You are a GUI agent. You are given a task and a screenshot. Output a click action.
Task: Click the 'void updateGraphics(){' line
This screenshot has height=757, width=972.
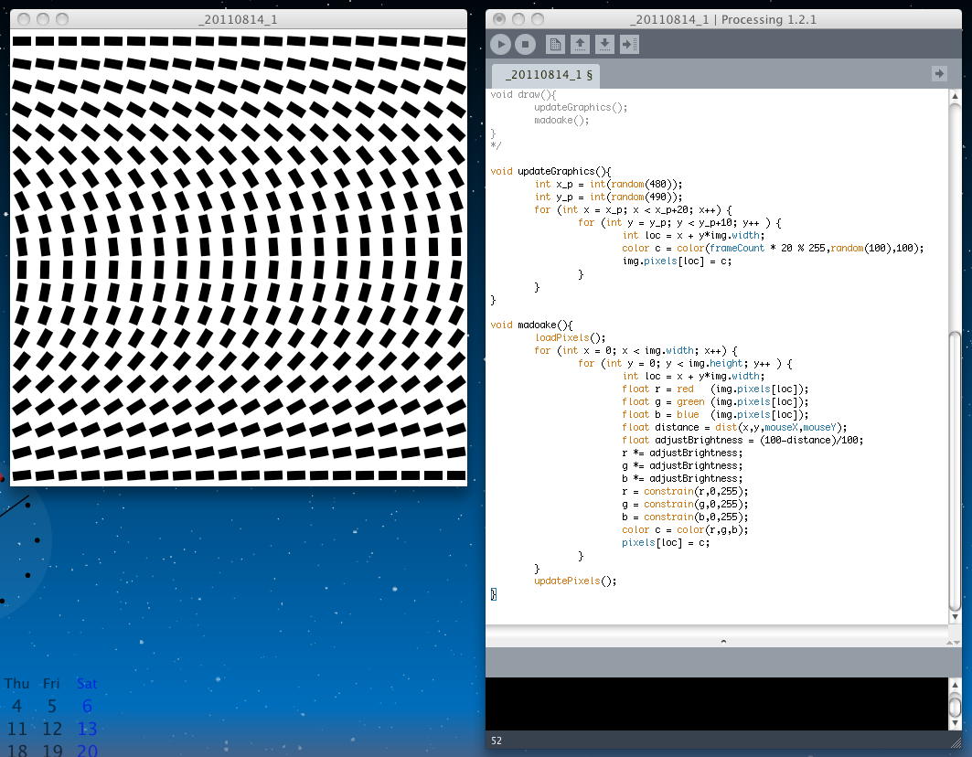coord(550,171)
